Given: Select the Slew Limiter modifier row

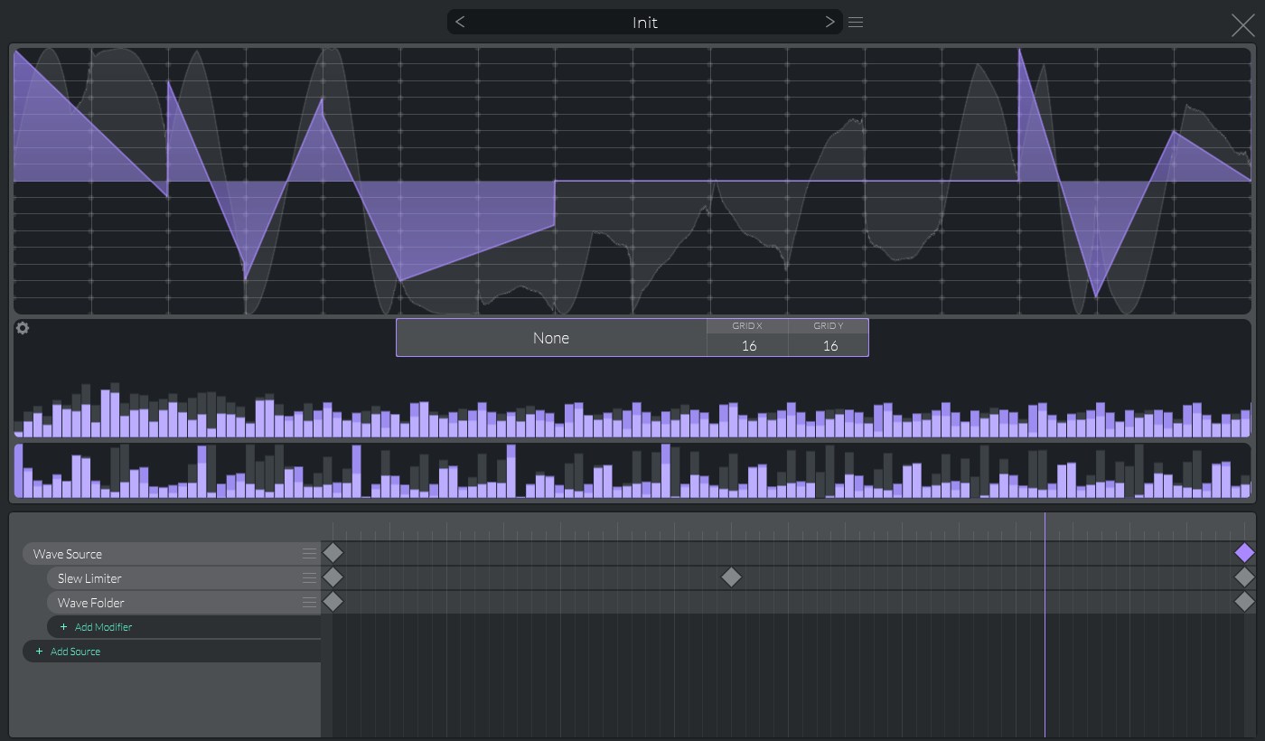Looking at the screenshot, I should 172,578.
